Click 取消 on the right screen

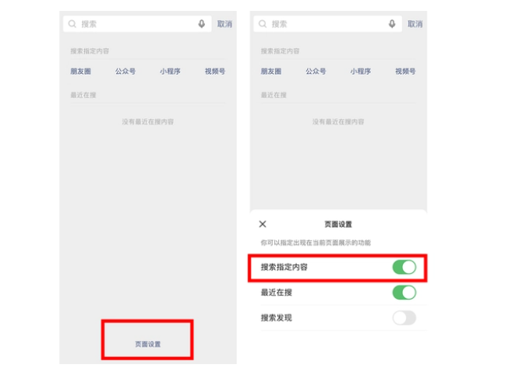pos(415,24)
